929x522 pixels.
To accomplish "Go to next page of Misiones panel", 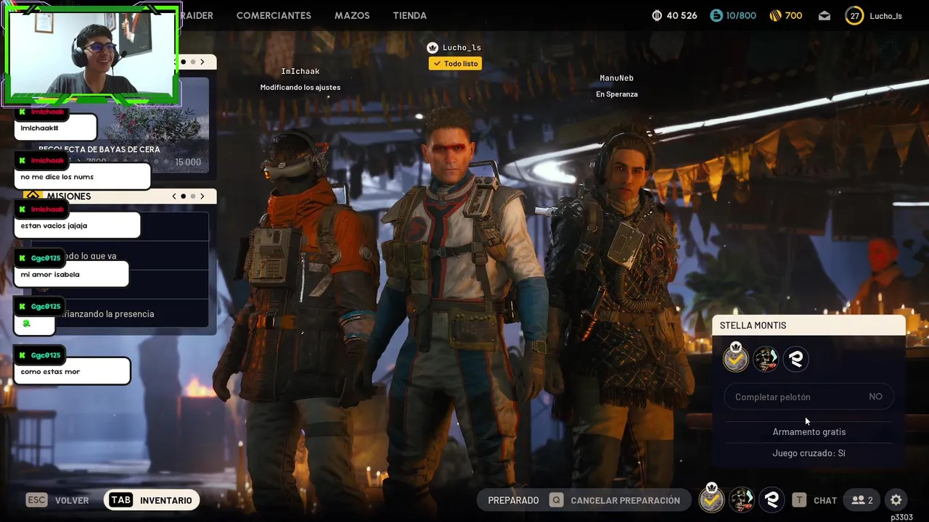I will pos(202,196).
